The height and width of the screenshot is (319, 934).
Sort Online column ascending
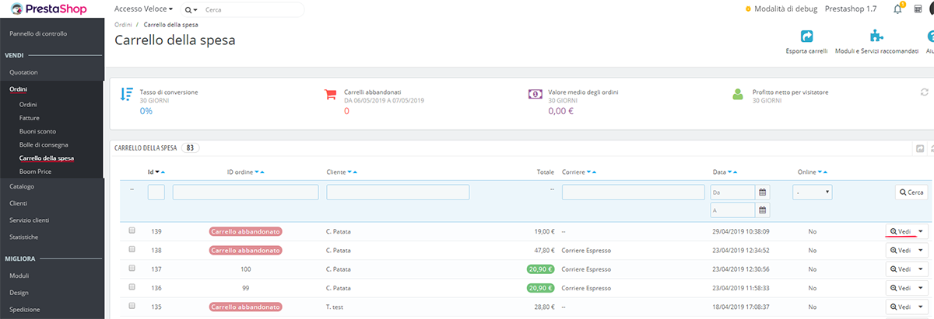click(825, 172)
